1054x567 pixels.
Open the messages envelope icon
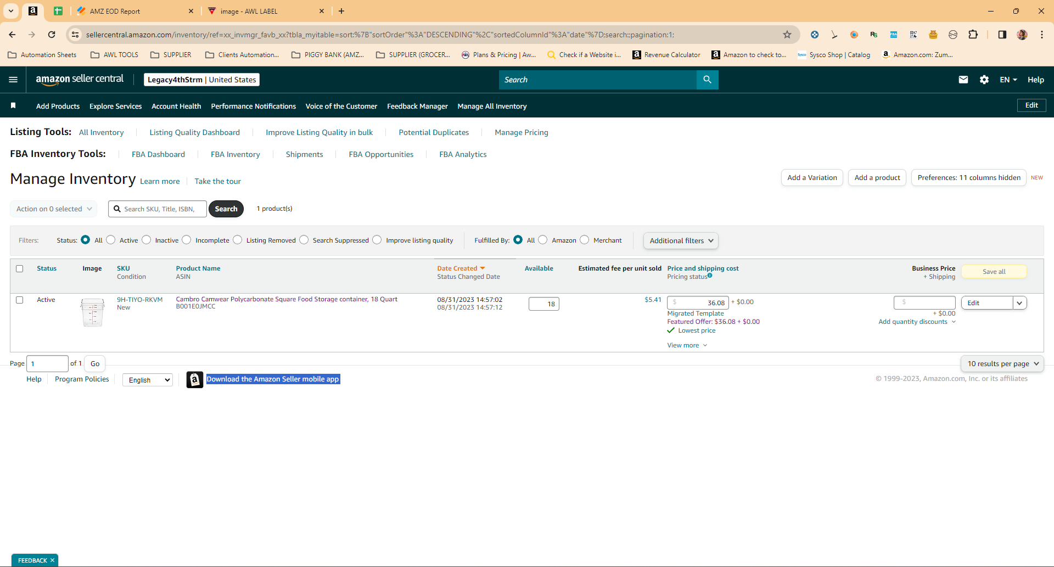(963, 80)
